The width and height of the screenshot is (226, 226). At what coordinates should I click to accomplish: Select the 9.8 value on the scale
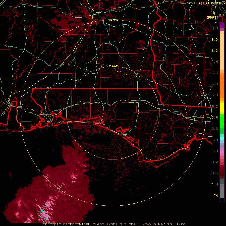pyautogui.click(x=215, y=28)
